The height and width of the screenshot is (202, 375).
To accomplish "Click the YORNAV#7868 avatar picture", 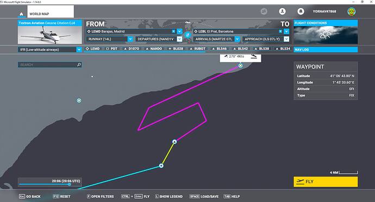I will tap(351, 11).
